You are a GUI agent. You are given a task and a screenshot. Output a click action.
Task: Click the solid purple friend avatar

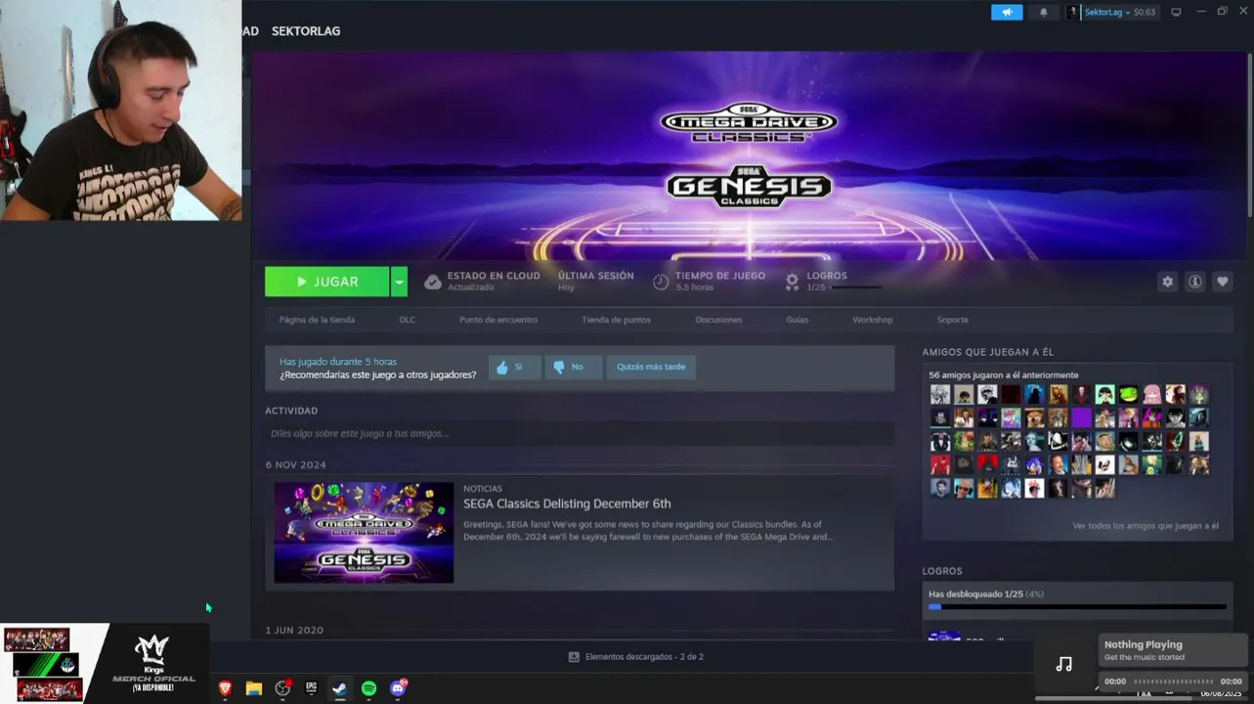[1081, 418]
